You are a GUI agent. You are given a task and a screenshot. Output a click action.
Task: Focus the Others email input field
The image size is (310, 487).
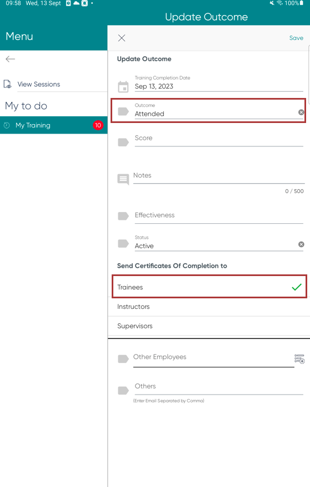point(219,387)
